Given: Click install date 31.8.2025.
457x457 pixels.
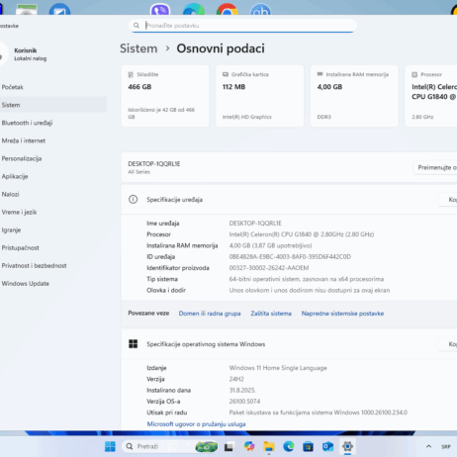Looking at the screenshot, I should pyautogui.click(x=242, y=390).
